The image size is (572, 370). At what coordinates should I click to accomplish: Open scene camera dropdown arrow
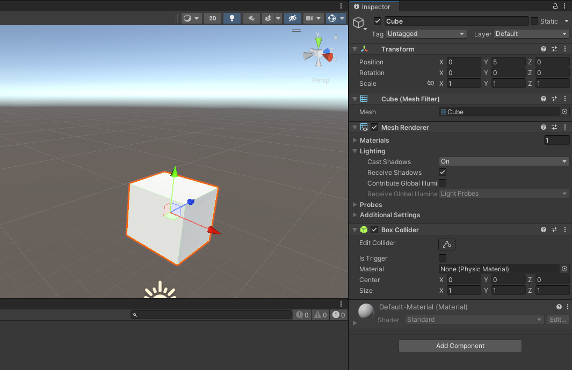[x=318, y=18]
